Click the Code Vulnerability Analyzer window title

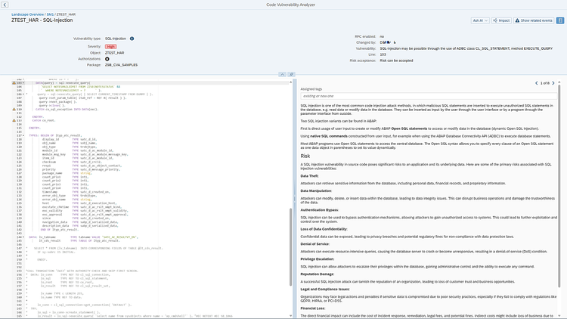(x=291, y=5)
